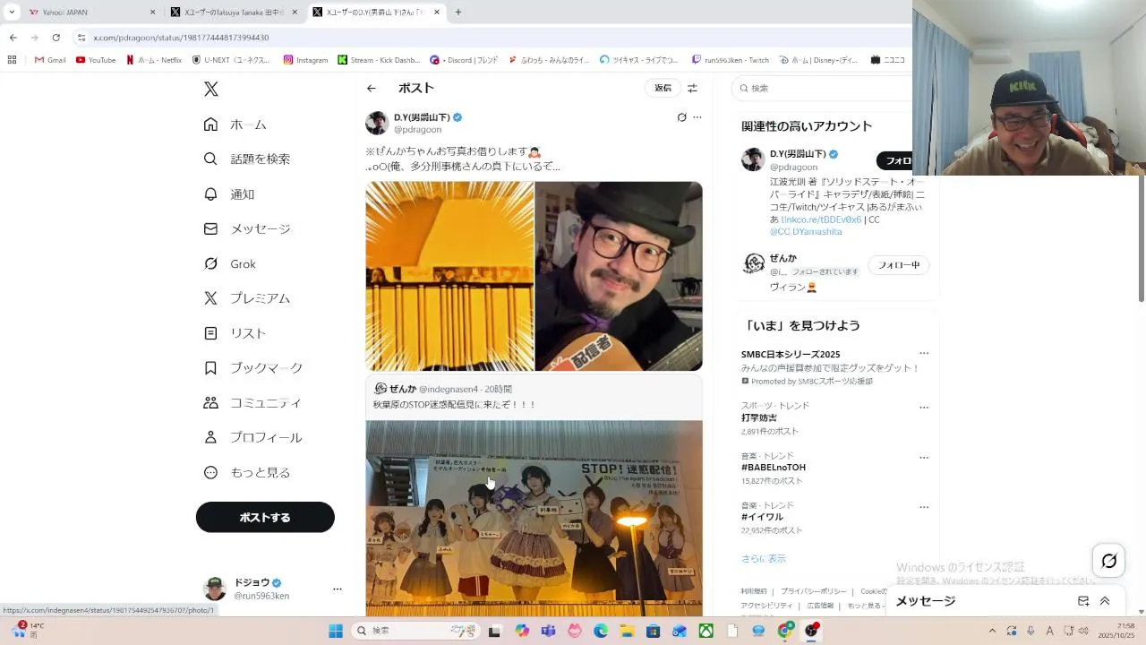Open a new browser tab
This screenshot has height=645, width=1146.
tap(458, 13)
